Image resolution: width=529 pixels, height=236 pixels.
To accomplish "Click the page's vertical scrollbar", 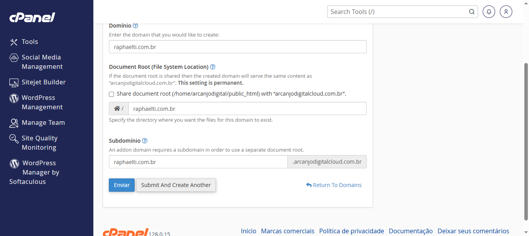I will [x=526, y=140].
